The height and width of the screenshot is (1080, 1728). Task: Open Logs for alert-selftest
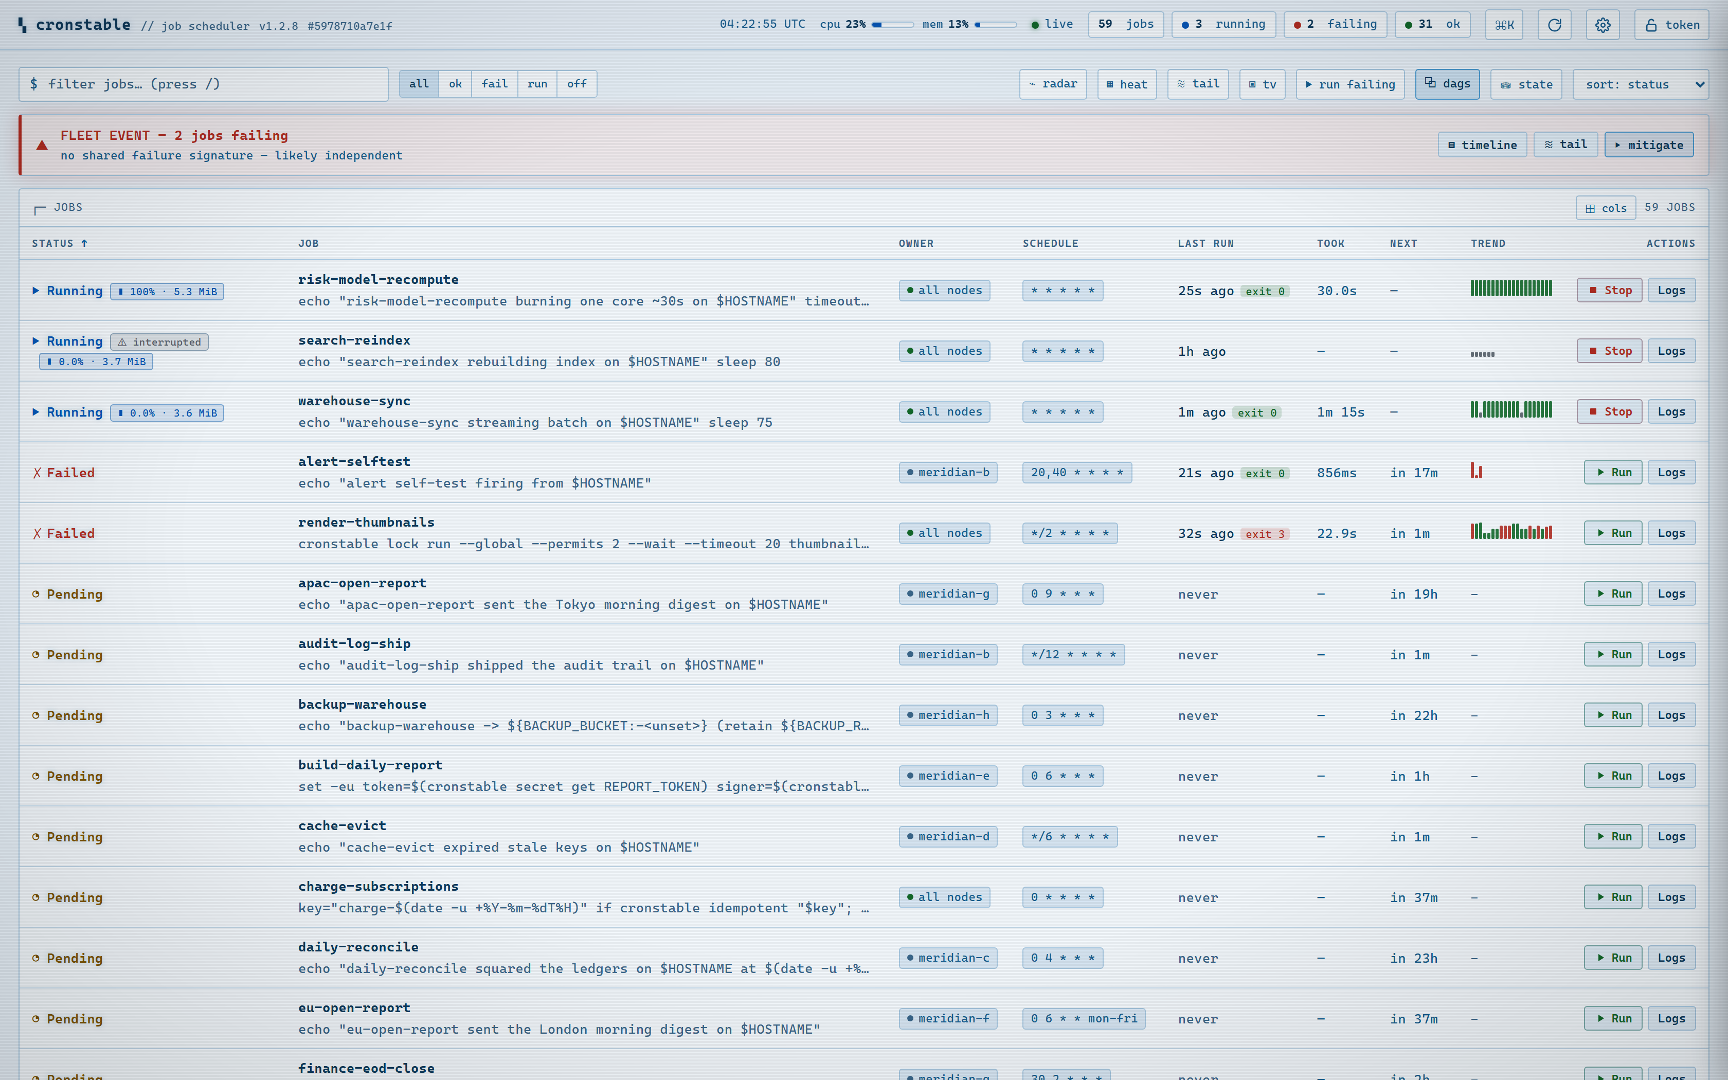(x=1671, y=473)
